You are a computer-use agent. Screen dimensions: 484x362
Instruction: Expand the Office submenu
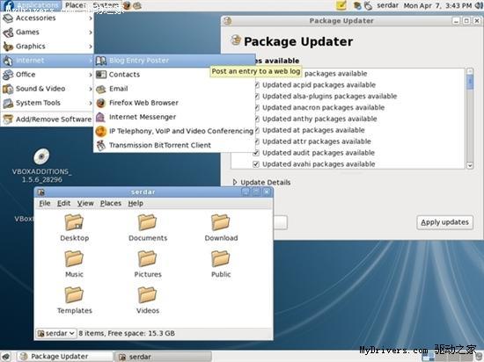(x=47, y=75)
